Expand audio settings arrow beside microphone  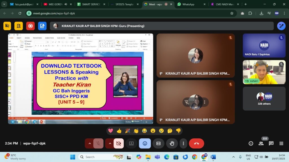90,143
